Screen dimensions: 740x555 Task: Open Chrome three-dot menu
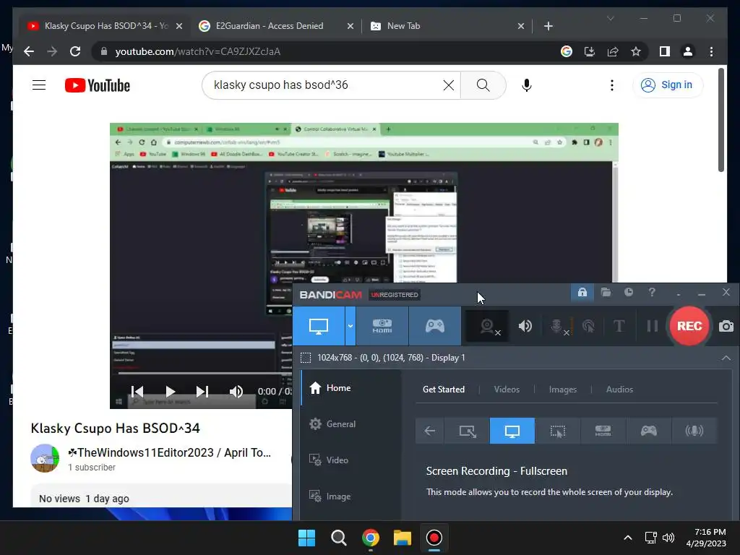coord(711,51)
